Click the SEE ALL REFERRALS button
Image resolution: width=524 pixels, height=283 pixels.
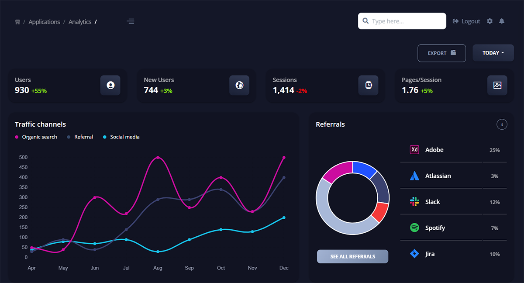[x=352, y=256]
